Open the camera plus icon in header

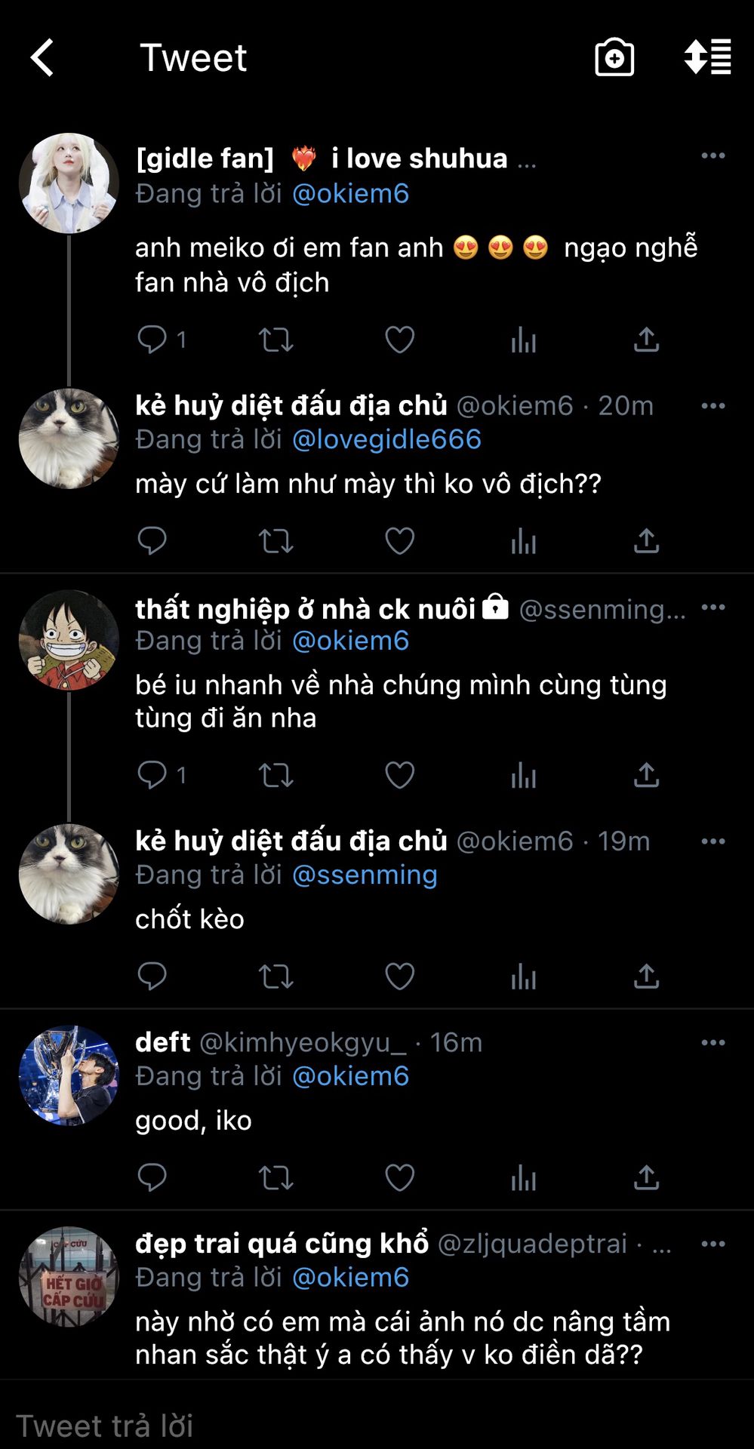pos(614,57)
